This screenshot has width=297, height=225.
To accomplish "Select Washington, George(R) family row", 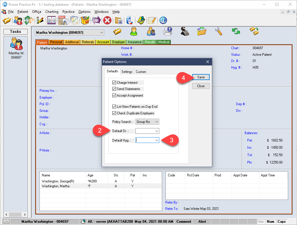I will tap(101, 181).
